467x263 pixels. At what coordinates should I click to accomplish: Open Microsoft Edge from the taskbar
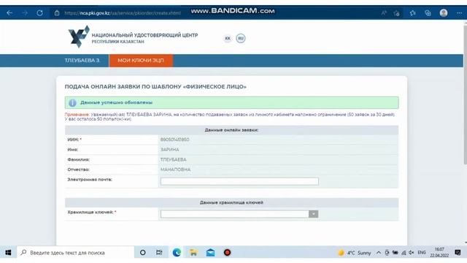pyautogui.click(x=177, y=253)
